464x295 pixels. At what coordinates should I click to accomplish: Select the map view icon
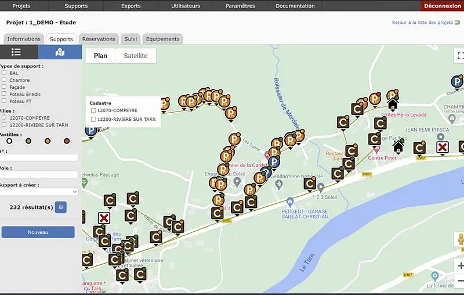click(60, 52)
